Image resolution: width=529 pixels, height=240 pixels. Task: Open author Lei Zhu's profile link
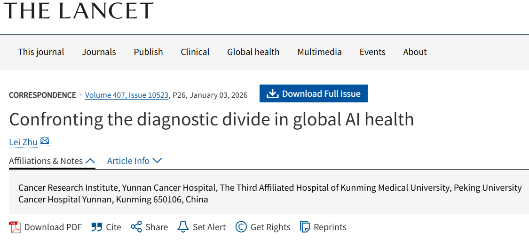tap(23, 142)
